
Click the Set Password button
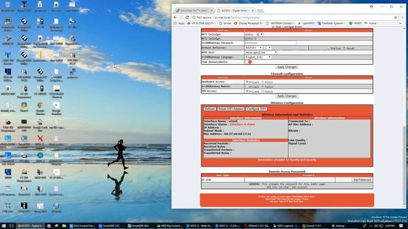(x=361, y=179)
